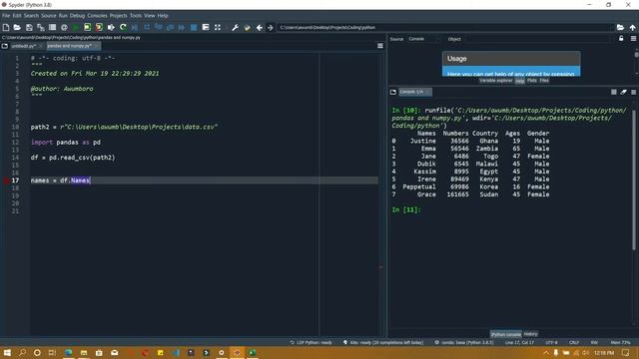Open the Windows Start menu

7,352
